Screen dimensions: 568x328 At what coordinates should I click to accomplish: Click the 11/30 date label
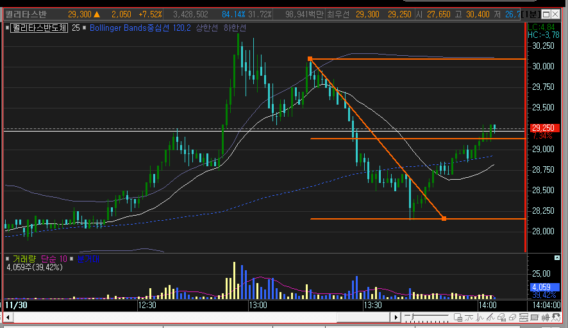[16, 305]
